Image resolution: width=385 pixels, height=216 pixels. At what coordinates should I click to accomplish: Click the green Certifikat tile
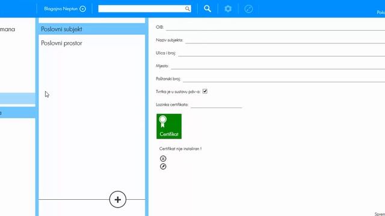click(169, 127)
